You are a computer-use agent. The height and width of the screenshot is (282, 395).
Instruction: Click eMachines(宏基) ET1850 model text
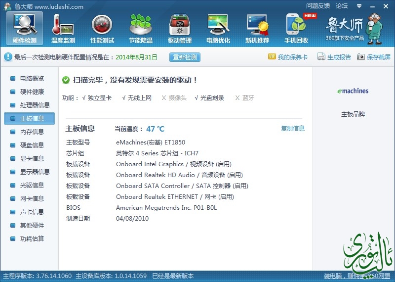coord(151,142)
